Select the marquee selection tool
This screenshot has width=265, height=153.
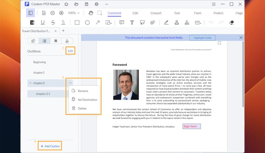pos(100,13)
